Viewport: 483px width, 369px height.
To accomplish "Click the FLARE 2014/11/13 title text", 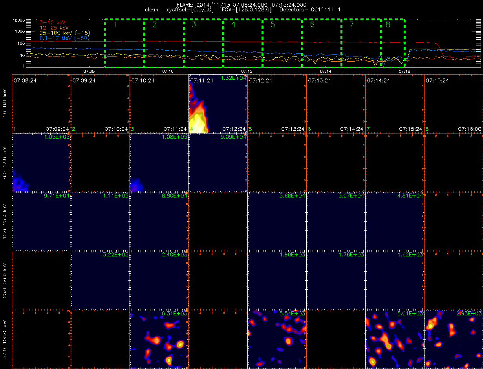I will pyautogui.click(x=241, y=5).
